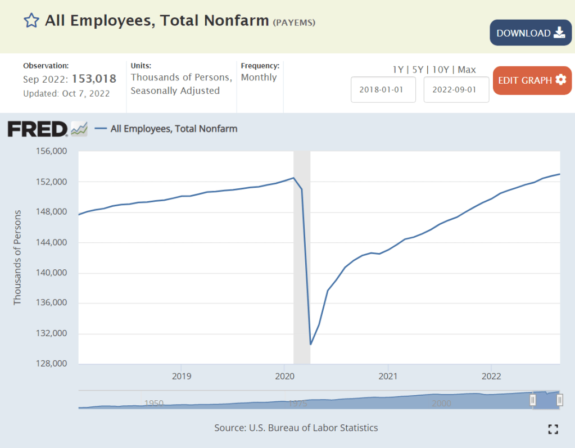Image resolution: width=575 pixels, height=448 pixels.
Task: Open the EDIT GRAPH settings
Action: 532,80
